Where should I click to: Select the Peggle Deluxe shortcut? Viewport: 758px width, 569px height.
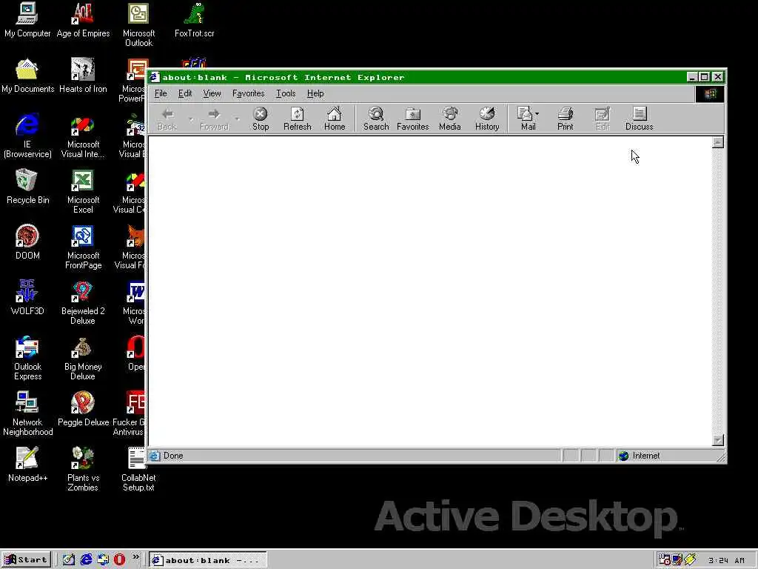point(83,410)
